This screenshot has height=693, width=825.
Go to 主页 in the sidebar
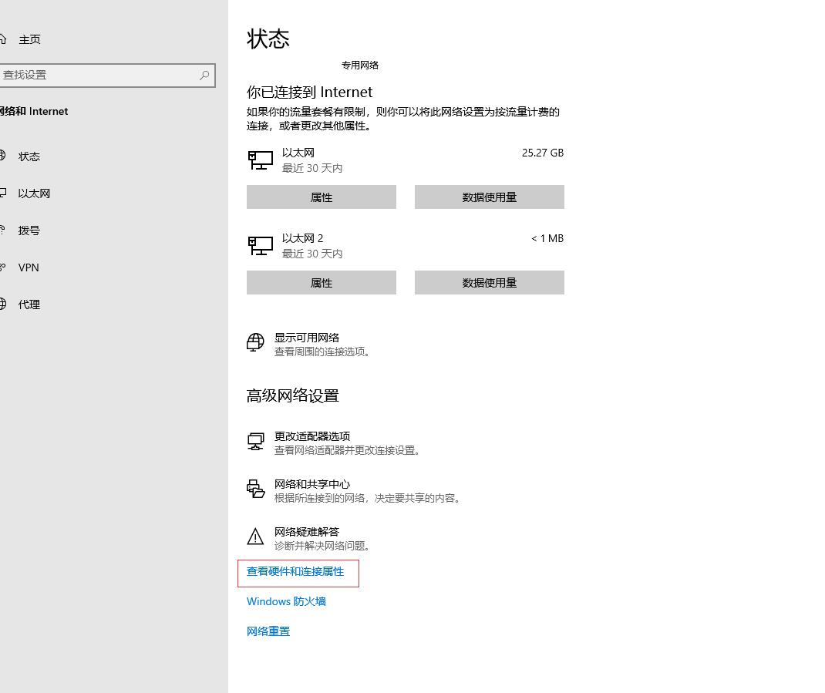(x=29, y=39)
